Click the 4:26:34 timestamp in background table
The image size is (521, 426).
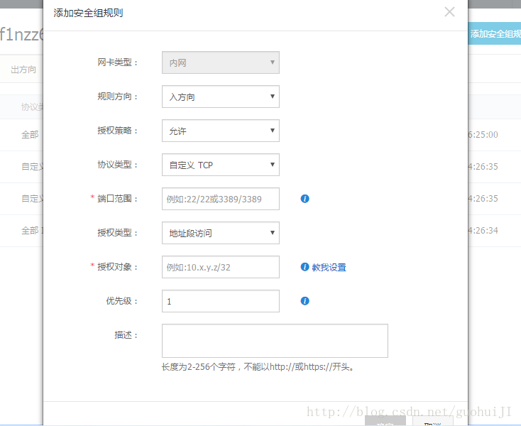coord(483,231)
